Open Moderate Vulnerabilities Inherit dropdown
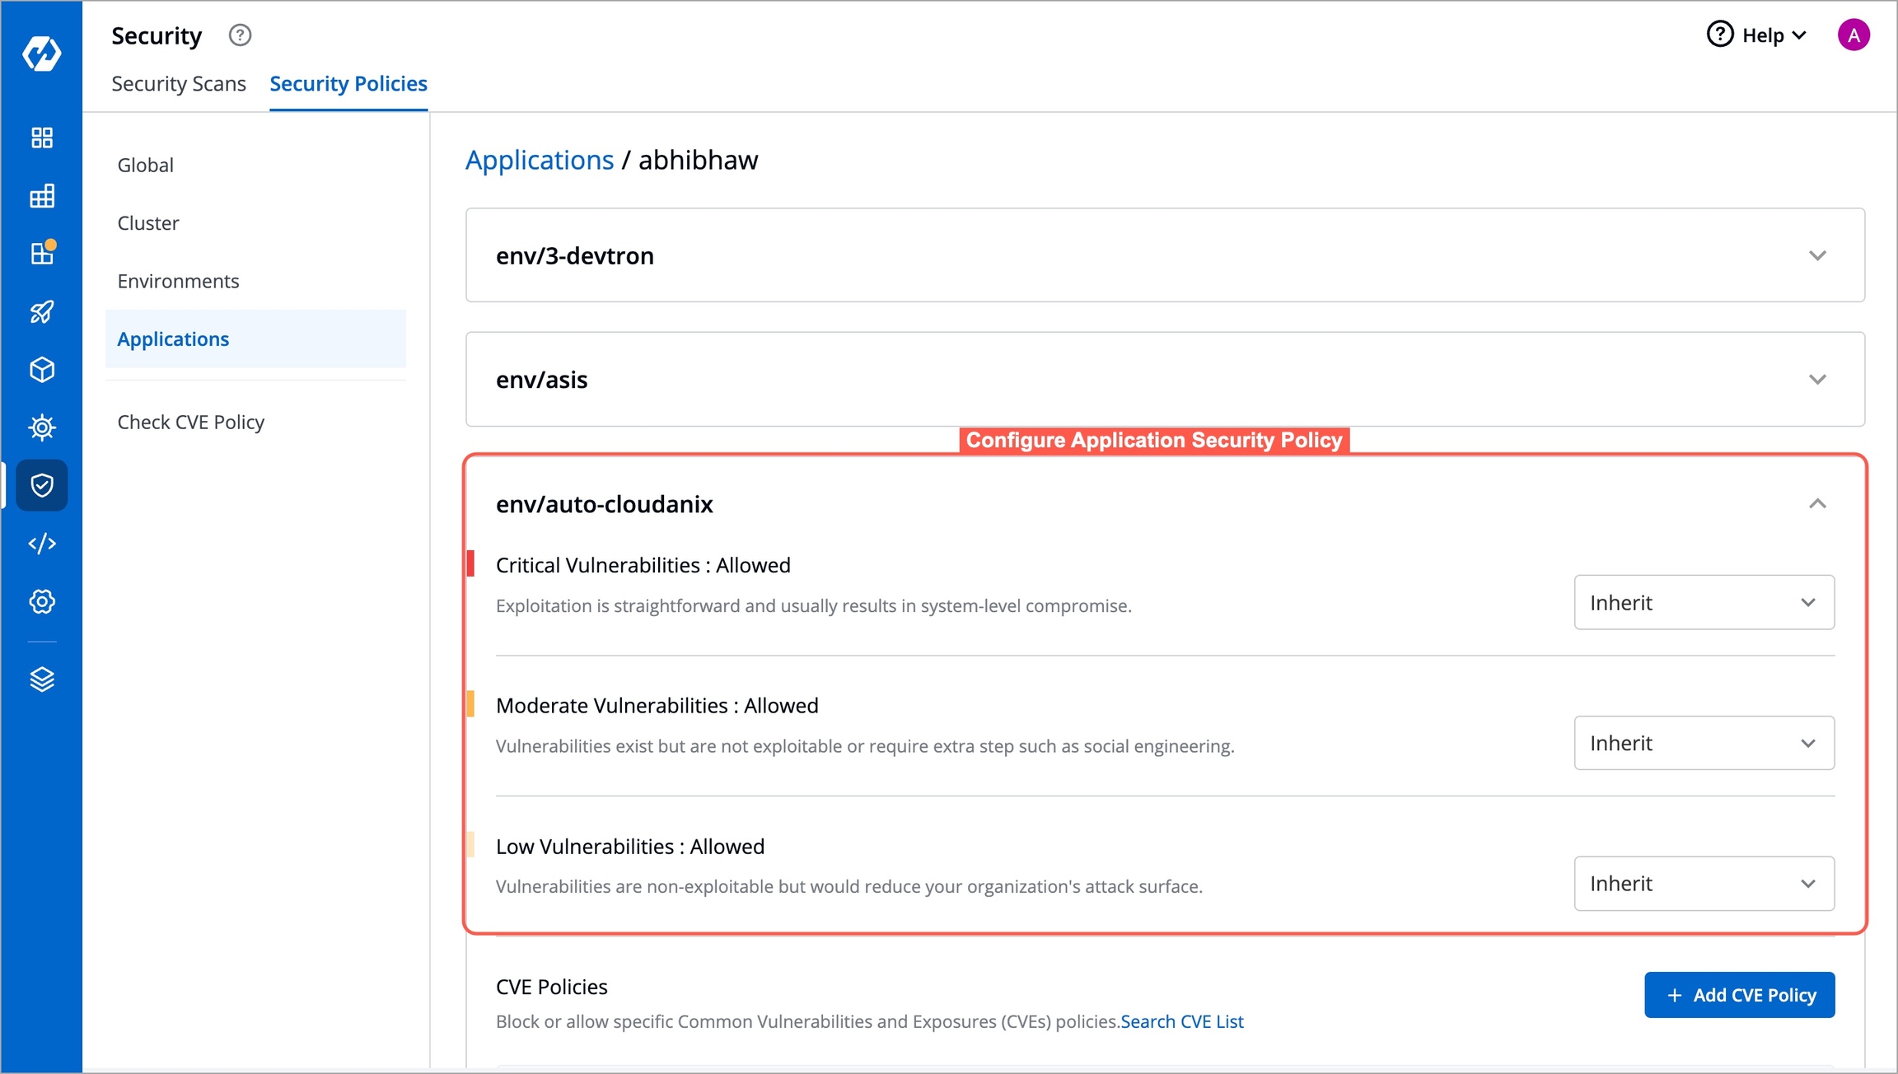 pos(1704,743)
